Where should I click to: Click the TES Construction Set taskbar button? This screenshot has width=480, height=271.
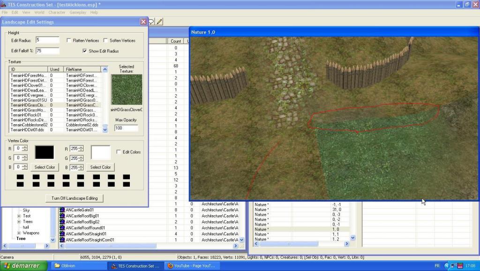coord(135,266)
